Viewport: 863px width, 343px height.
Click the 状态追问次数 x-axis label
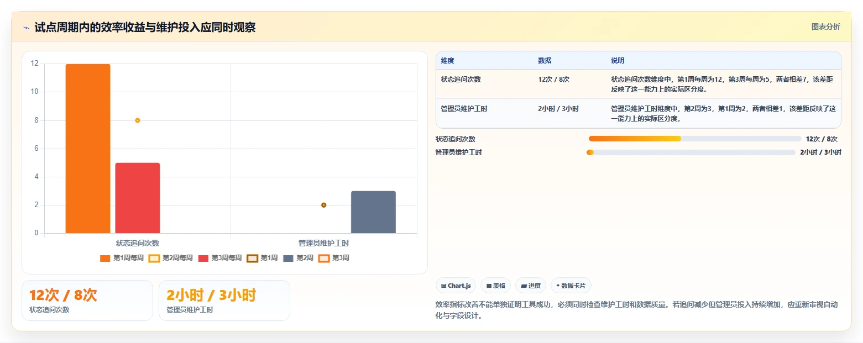tap(138, 243)
